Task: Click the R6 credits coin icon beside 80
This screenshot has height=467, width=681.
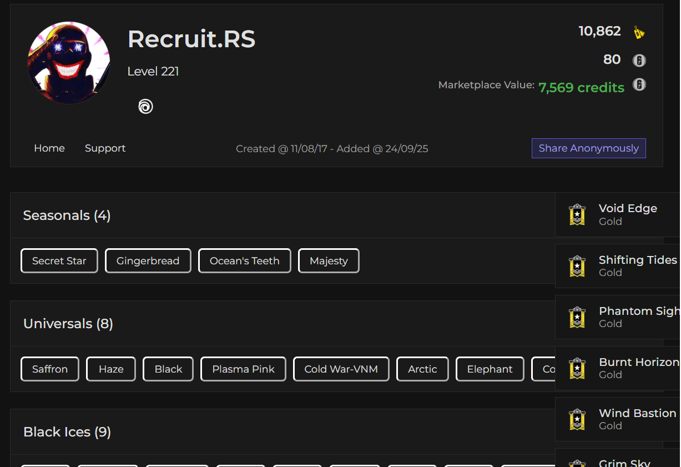Action: [639, 60]
